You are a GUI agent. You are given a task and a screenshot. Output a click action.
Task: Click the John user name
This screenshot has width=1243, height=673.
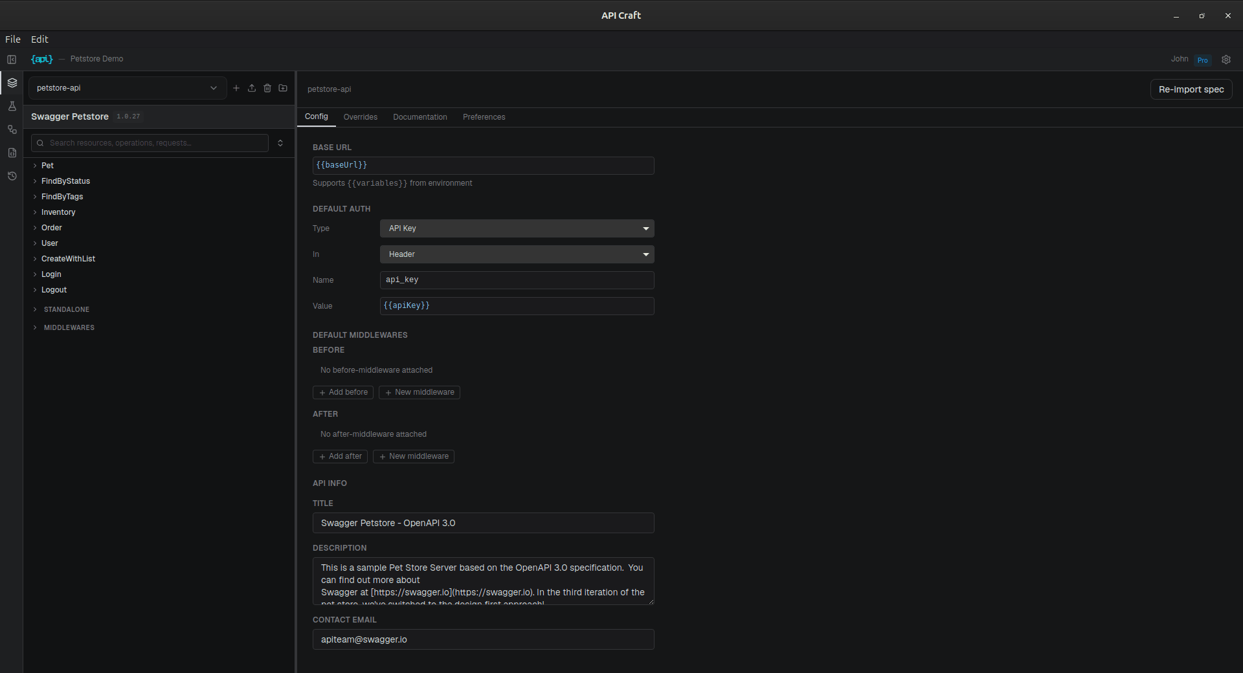[1180, 59]
